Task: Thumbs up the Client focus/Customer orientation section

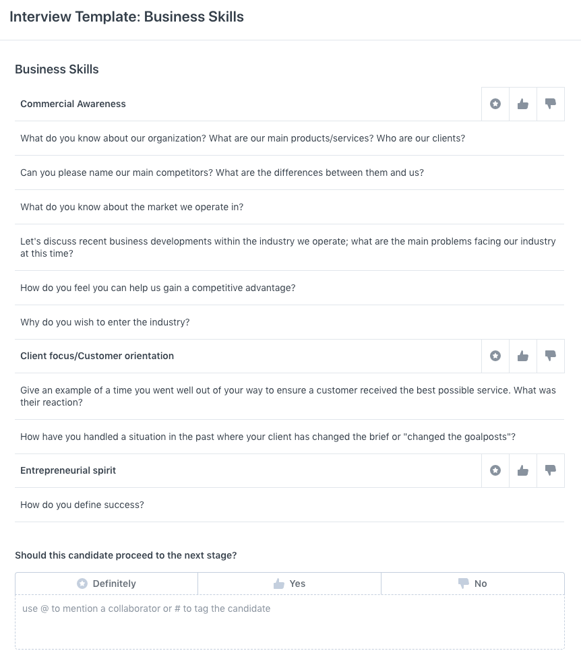Action: (x=523, y=355)
